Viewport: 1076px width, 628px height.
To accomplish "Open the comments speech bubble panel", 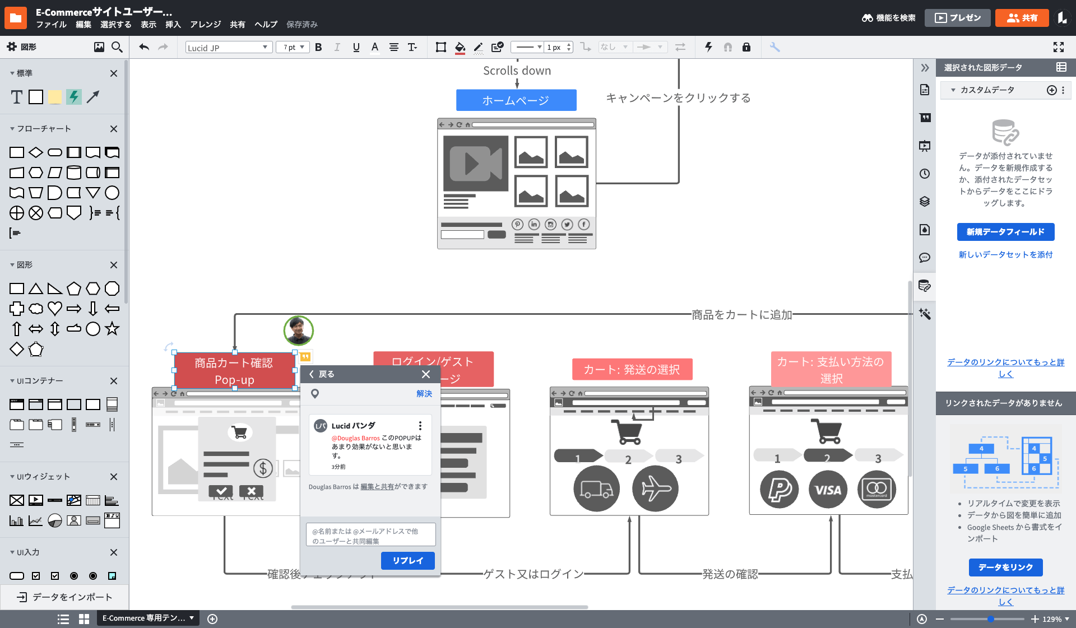I will [925, 258].
